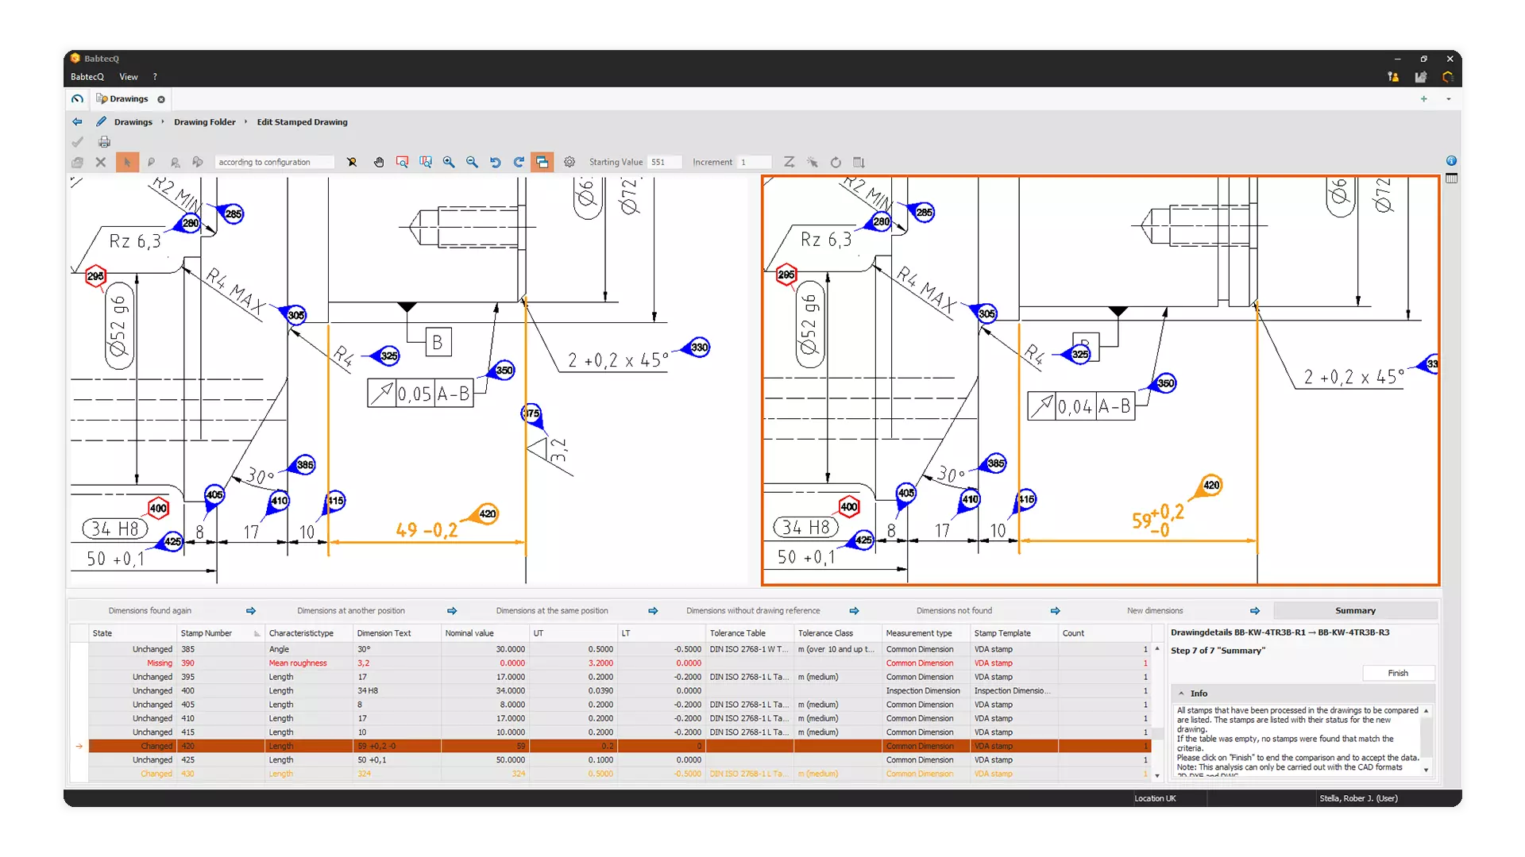Go to Drawing Folder breadcrumb
1525x857 pixels.
[205, 122]
